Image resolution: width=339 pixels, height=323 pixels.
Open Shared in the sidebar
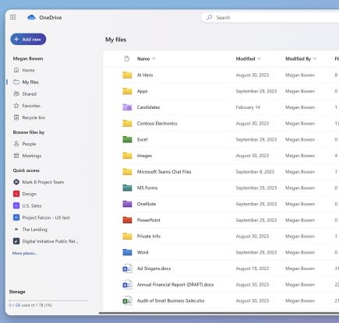(29, 94)
